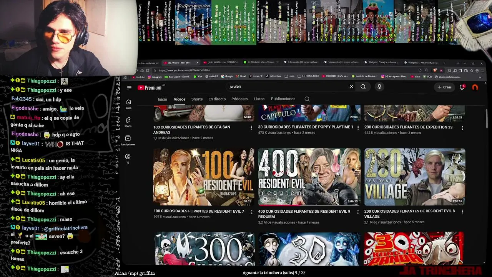Open the LaTrinchera TikTok bookmark

[274, 77]
